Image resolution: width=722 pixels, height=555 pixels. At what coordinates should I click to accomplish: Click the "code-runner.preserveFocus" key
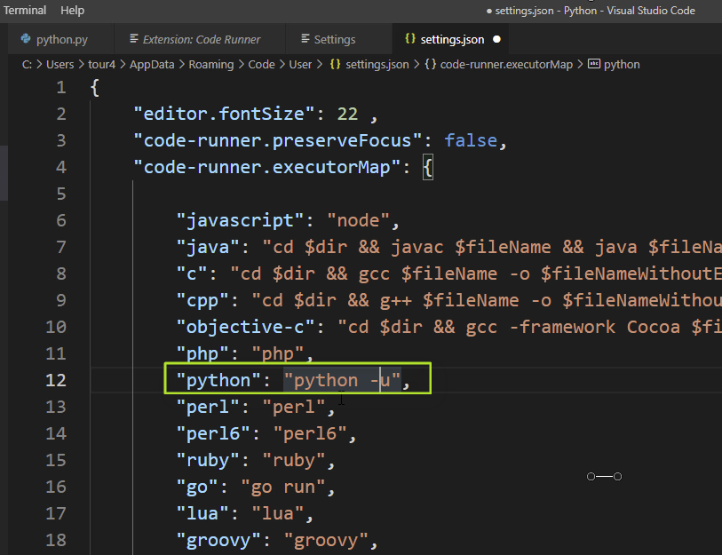coord(278,140)
